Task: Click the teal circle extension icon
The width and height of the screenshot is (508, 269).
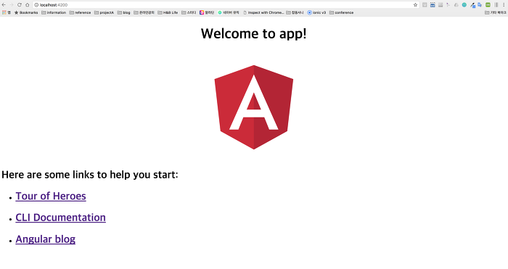Action: (x=464, y=5)
